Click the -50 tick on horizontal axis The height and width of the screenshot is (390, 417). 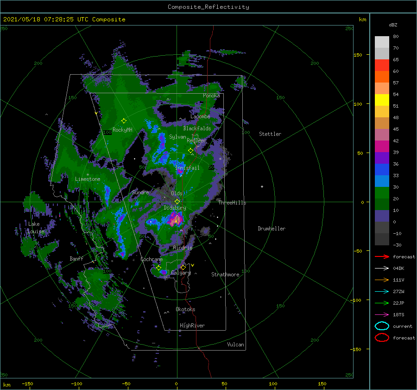pos(126,384)
